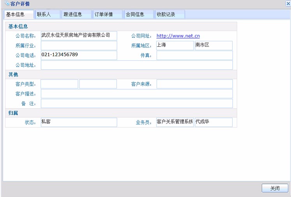Screen dimensions: 291x197
Task: Click the 客户描述 field
Action: pos(137,94)
